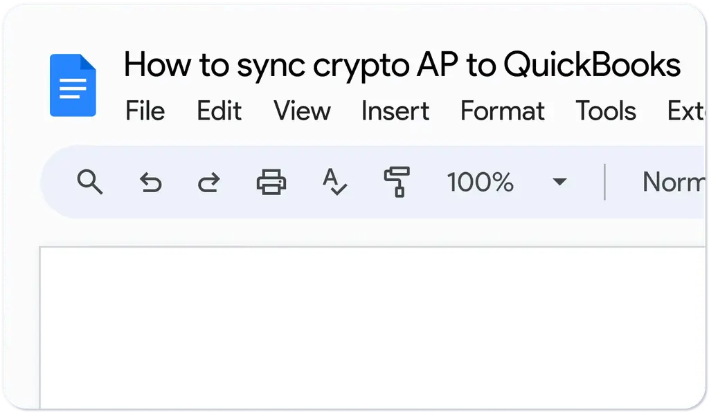
Task: Activate the paint format roller tool
Action: click(397, 182)
